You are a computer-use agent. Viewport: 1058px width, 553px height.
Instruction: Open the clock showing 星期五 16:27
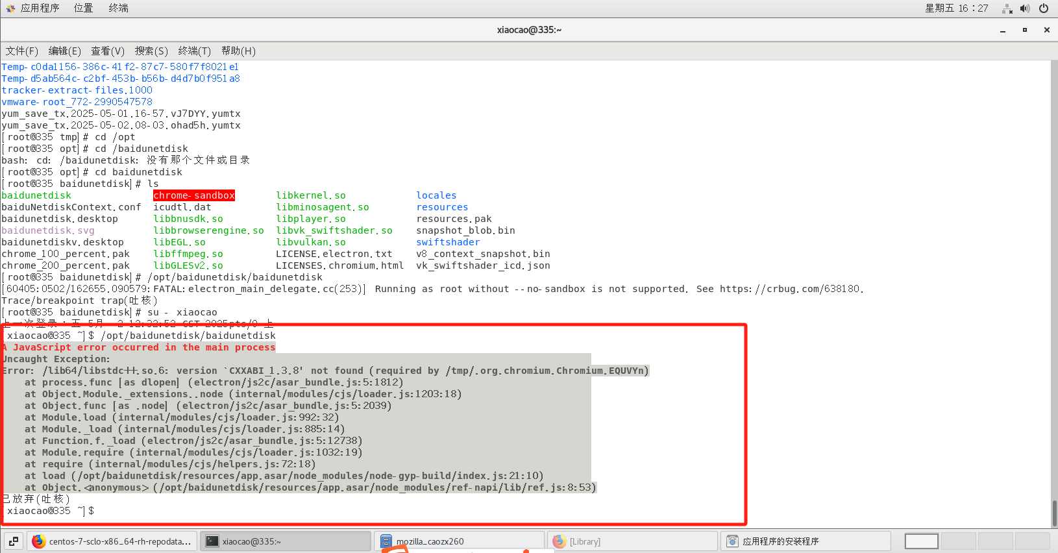[x=956, y=8]
